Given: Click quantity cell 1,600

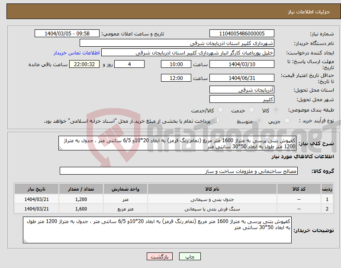Looking at the screenshot, I should coord(81,209).
